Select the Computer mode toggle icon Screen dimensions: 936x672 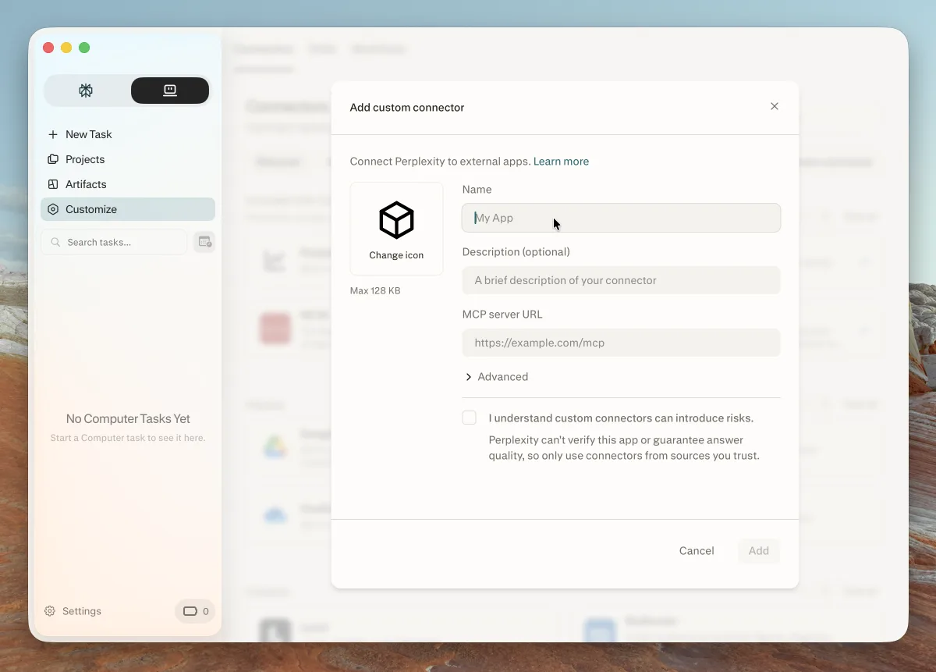click(170, 91)
